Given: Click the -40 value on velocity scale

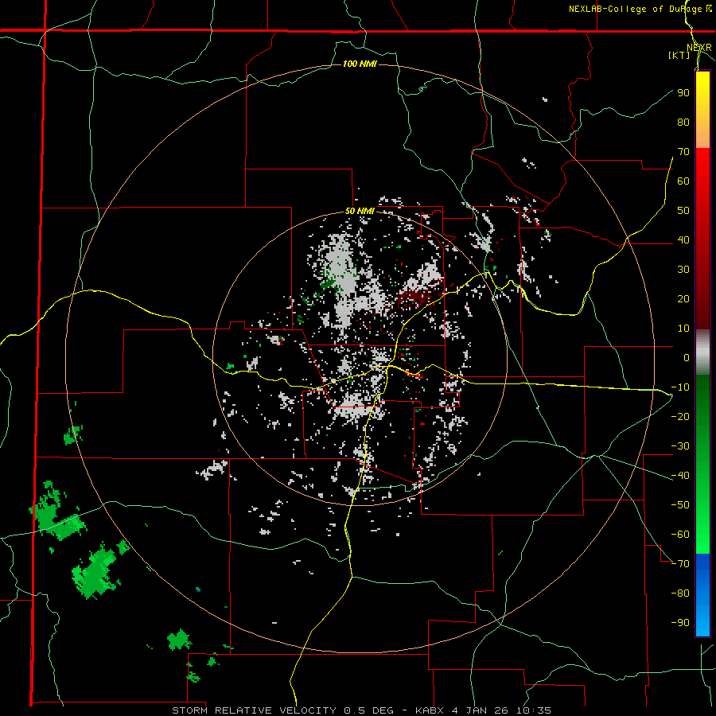Looking at the screenshot, I should click(x=680, y=476).
